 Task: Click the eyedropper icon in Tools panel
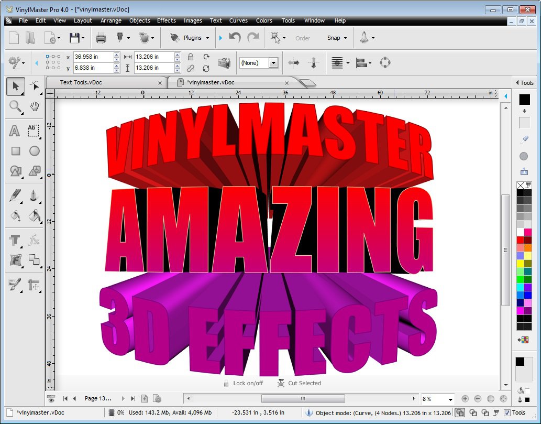pyautogui.click(x=524, y=139)
